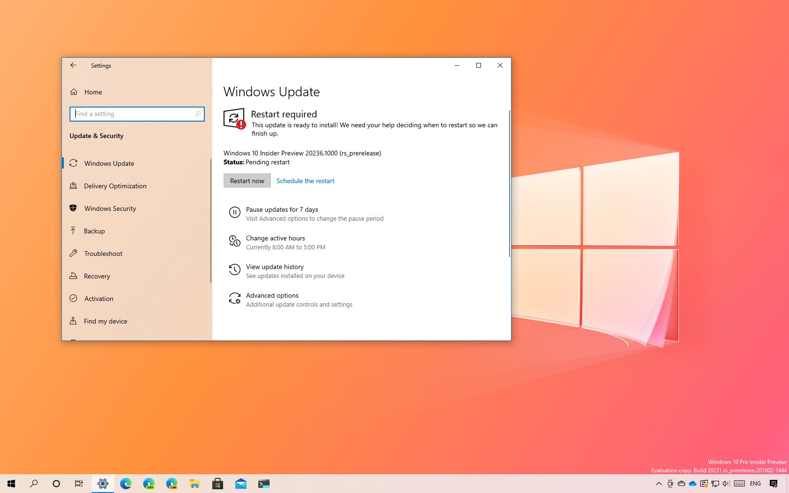This screenshot has height=493, width=789.
Task: Open the Activation page
Action: (99, 299)
